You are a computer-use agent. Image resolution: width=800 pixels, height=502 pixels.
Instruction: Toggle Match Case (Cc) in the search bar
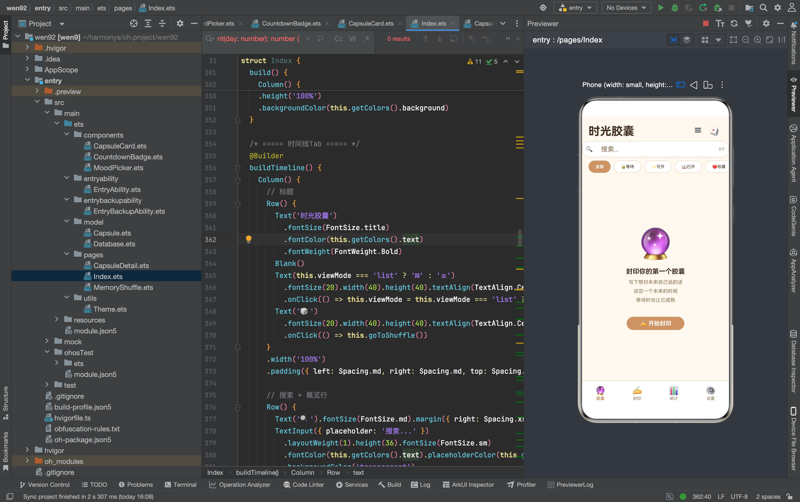[x=338, y=39]
